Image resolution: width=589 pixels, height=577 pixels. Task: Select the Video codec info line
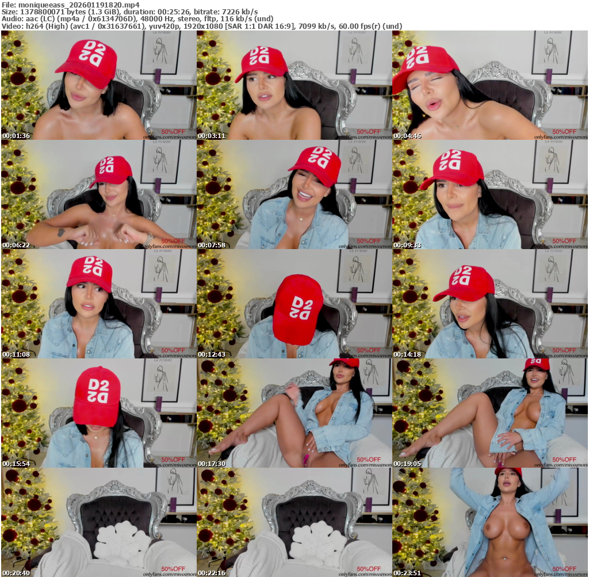point(201,26)
